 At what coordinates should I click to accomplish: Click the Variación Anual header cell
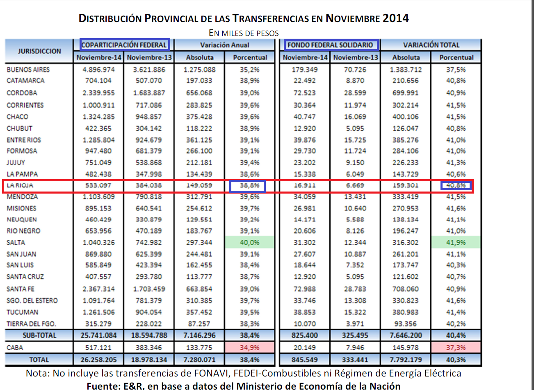point(224,45)
